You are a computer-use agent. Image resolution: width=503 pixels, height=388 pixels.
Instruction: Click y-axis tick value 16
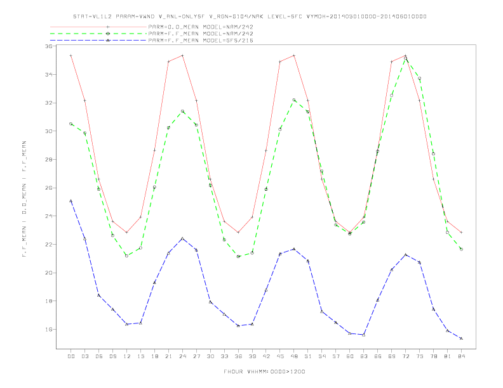click(x=49, y=329)
